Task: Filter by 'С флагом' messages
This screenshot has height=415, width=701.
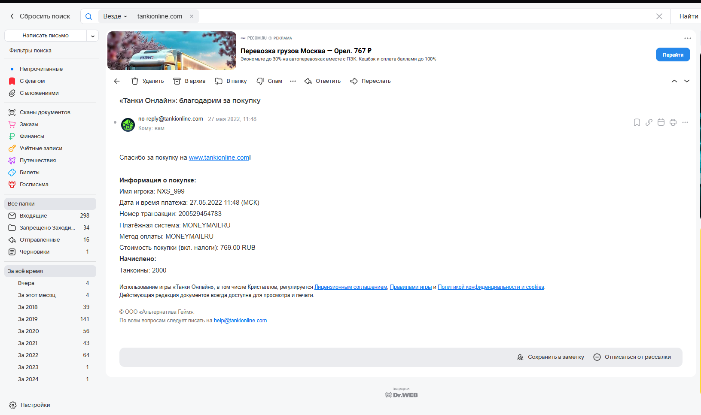Action: 32,81
